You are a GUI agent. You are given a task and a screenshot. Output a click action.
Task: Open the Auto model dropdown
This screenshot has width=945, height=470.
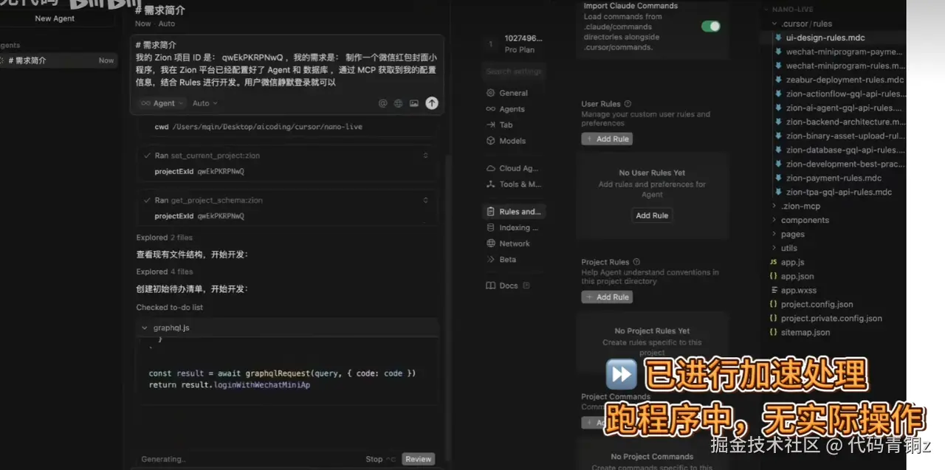tap(205, 103)
